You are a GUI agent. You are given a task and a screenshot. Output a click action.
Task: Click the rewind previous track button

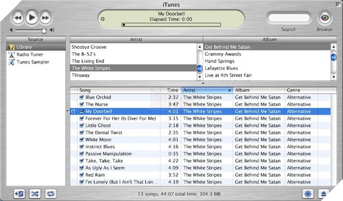18,18
